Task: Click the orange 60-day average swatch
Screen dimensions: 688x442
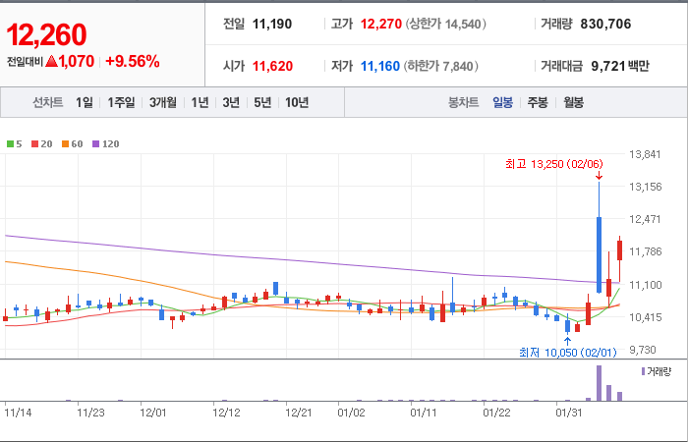Action: 65,143
